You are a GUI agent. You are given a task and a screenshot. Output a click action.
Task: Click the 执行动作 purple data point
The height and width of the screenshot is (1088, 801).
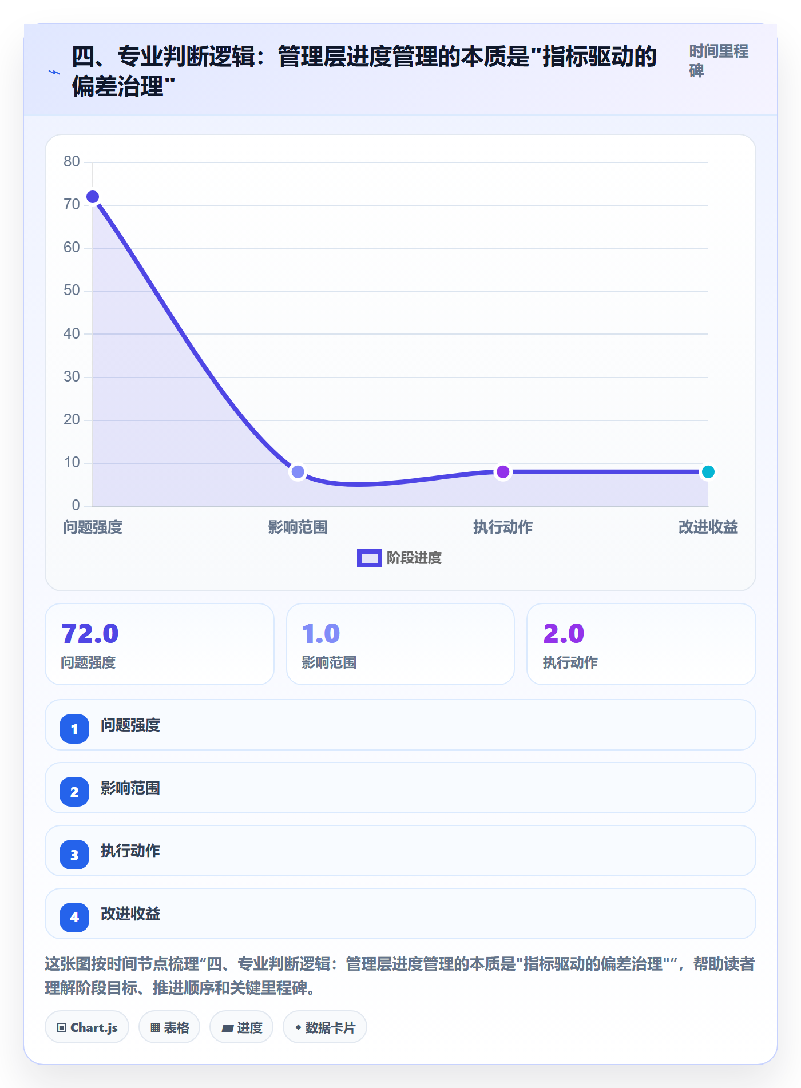point(503,472)
